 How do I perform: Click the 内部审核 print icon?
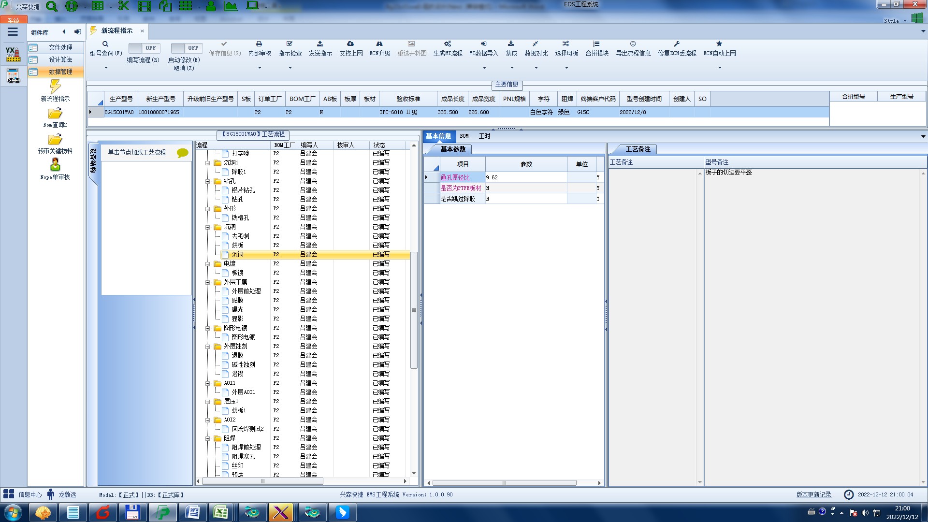pyautogui.click(x=259, y=44)
